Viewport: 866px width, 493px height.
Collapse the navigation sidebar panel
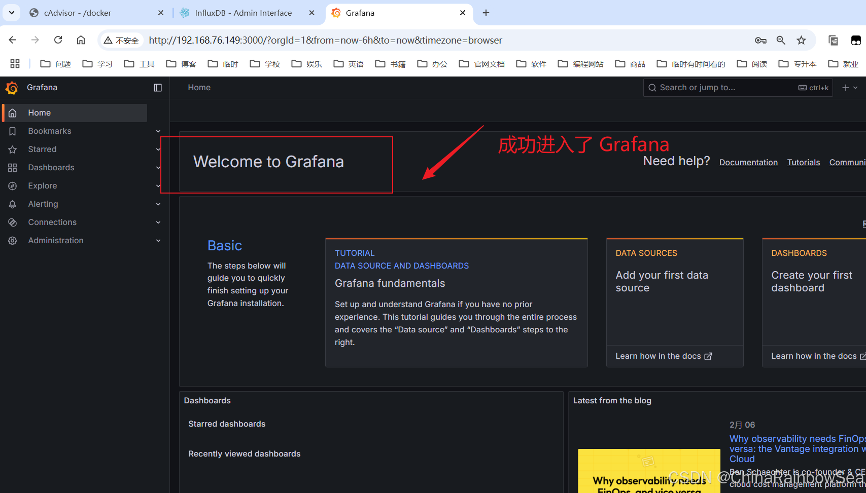coord(157,87)
